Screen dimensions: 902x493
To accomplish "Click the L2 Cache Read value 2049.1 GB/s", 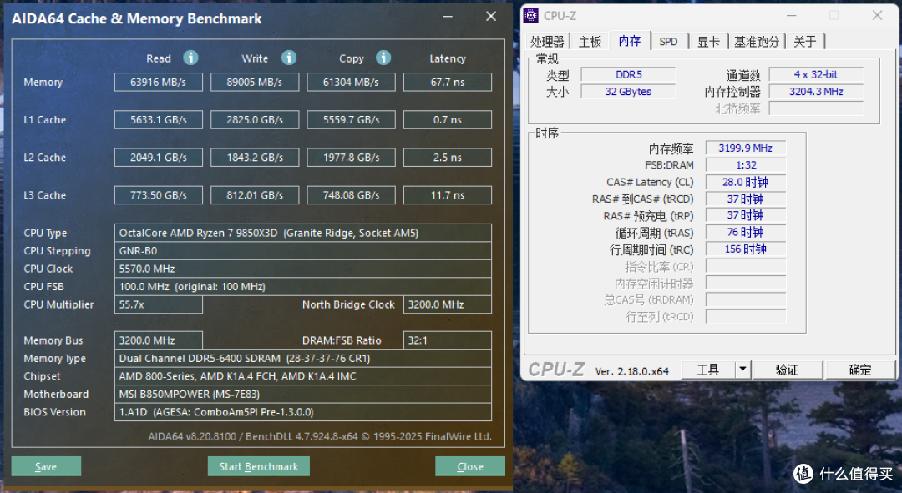I will tap(158, 158).
